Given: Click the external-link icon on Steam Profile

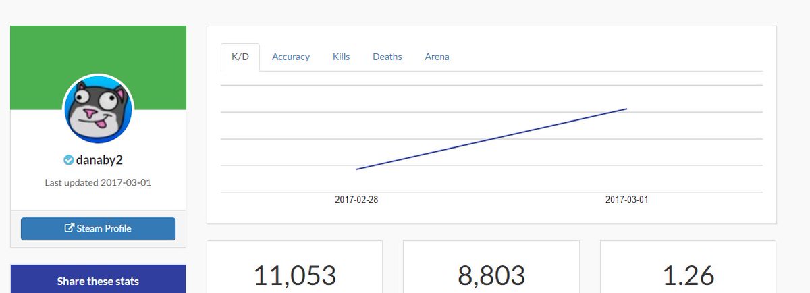Looking at the screenshot, I should [x=69, y=228].
